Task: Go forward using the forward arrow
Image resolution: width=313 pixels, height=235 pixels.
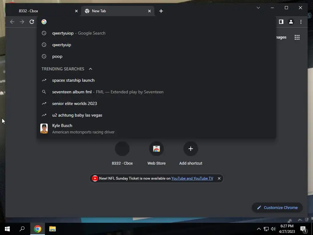Action: click(22, 22)
